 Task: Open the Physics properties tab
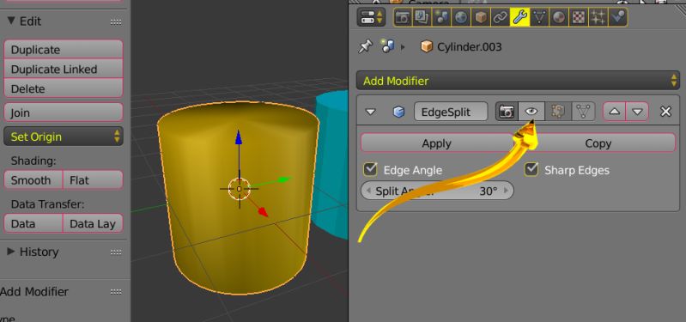[x=618, y=17]
